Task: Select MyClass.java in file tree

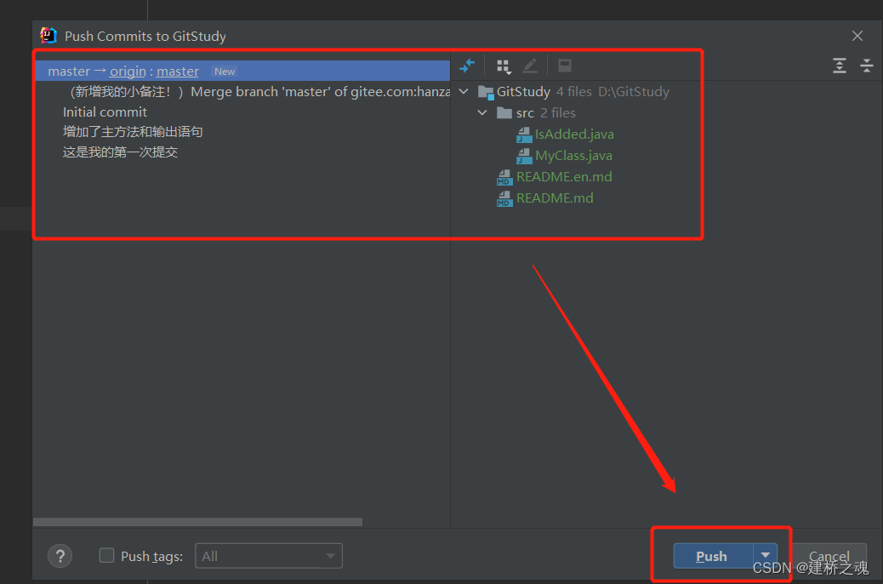Action: [x=573, y=156]
